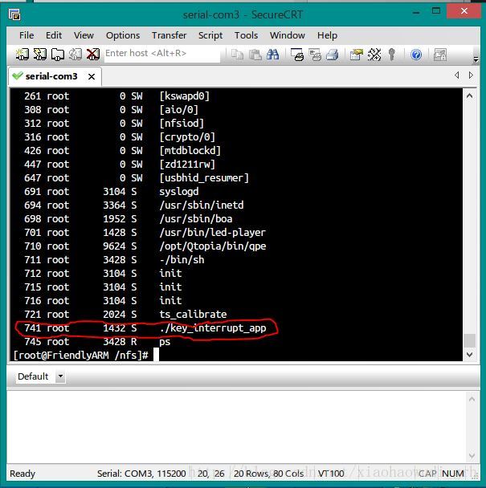Click the -/bin/sh process entry
486x488 pixels.
tap(182, 259)
